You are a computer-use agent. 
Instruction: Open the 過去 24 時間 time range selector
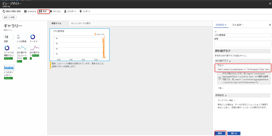(9, 17)
